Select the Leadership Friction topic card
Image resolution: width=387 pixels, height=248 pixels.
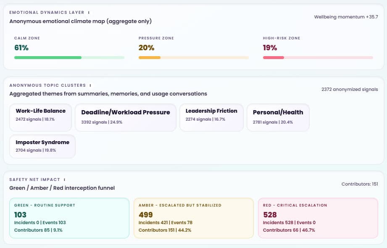pyautogui.click(x=211, y=117)
